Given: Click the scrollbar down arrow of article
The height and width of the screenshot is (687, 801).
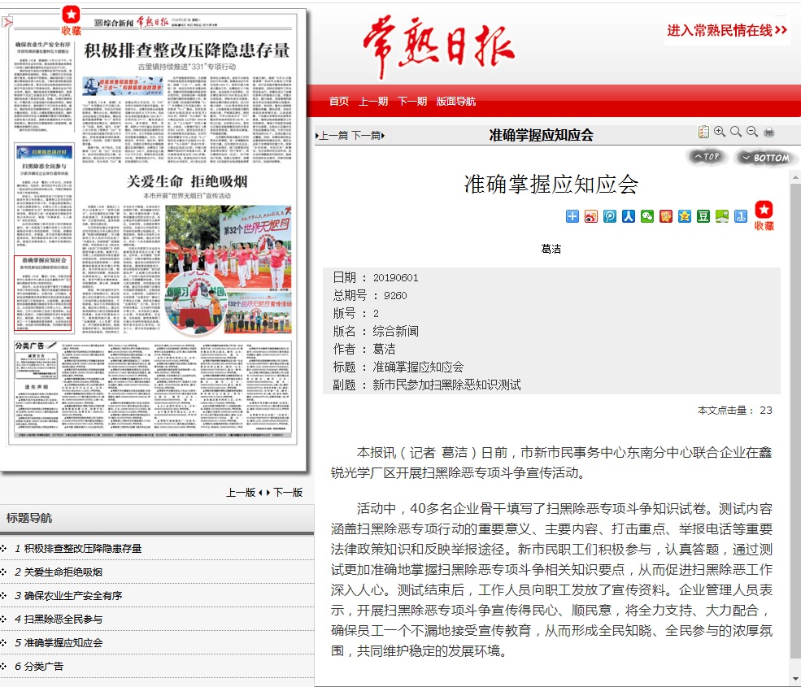Looking at the screenshot, I should (x=795, y=679).
